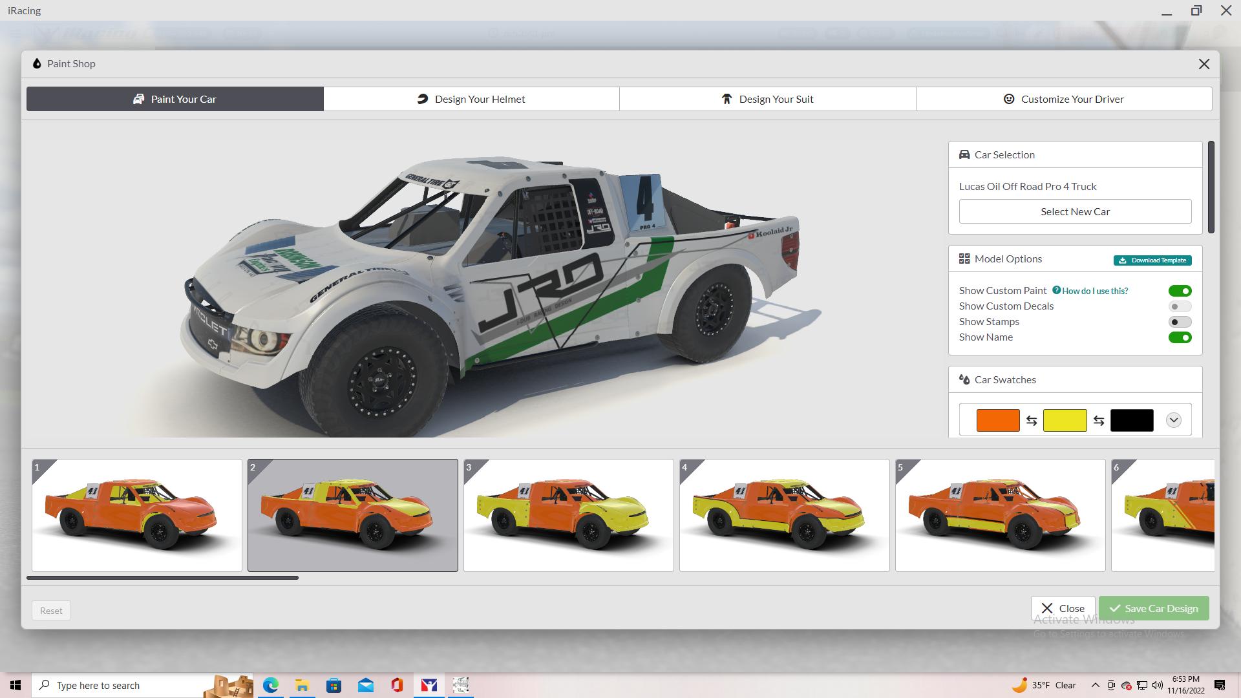Image resolution: width=1241 pixels, height=698 pixels.
Task: Expand the chevron in the Car Swatches row
Action: (1174, 419)
